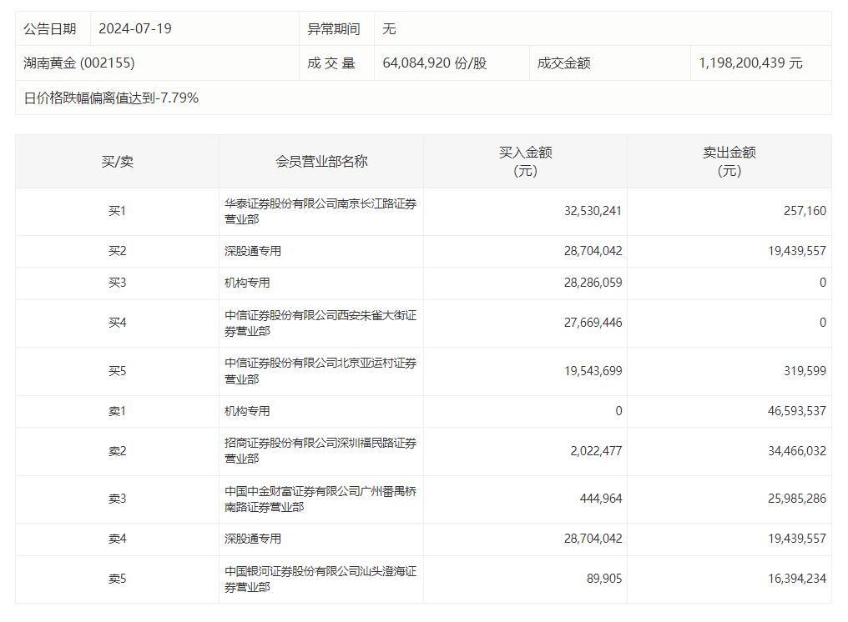Screen dimensions: 848x622
Task: Select sell amount 34,466,032
Action: [797, 451]
